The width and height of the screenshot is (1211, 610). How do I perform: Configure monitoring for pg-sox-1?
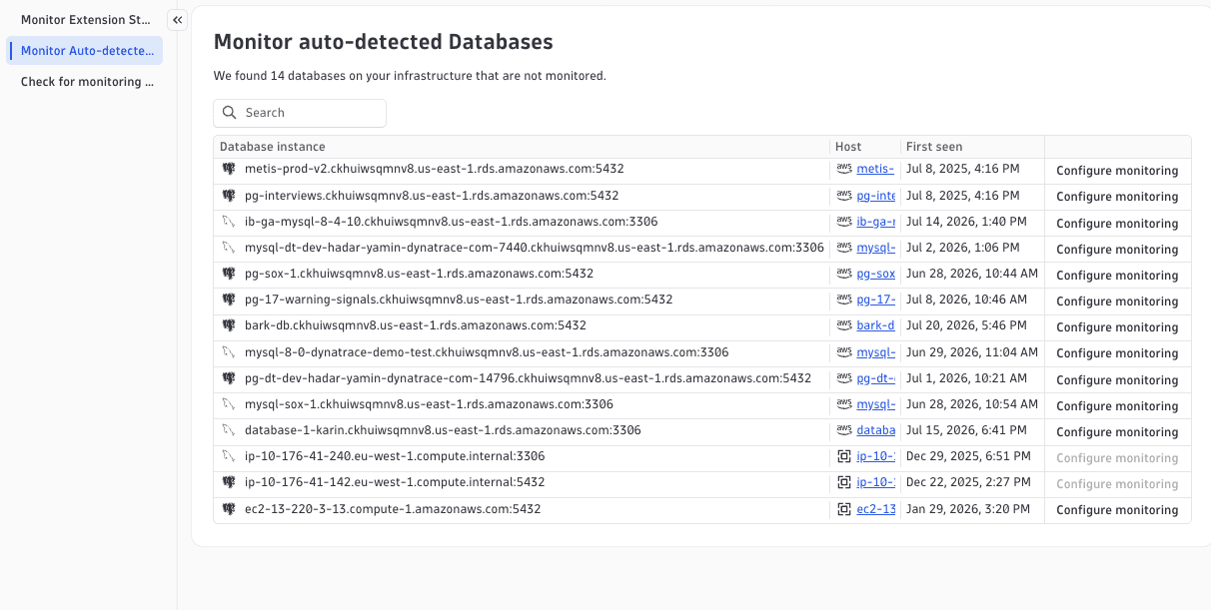[1117, 276]
